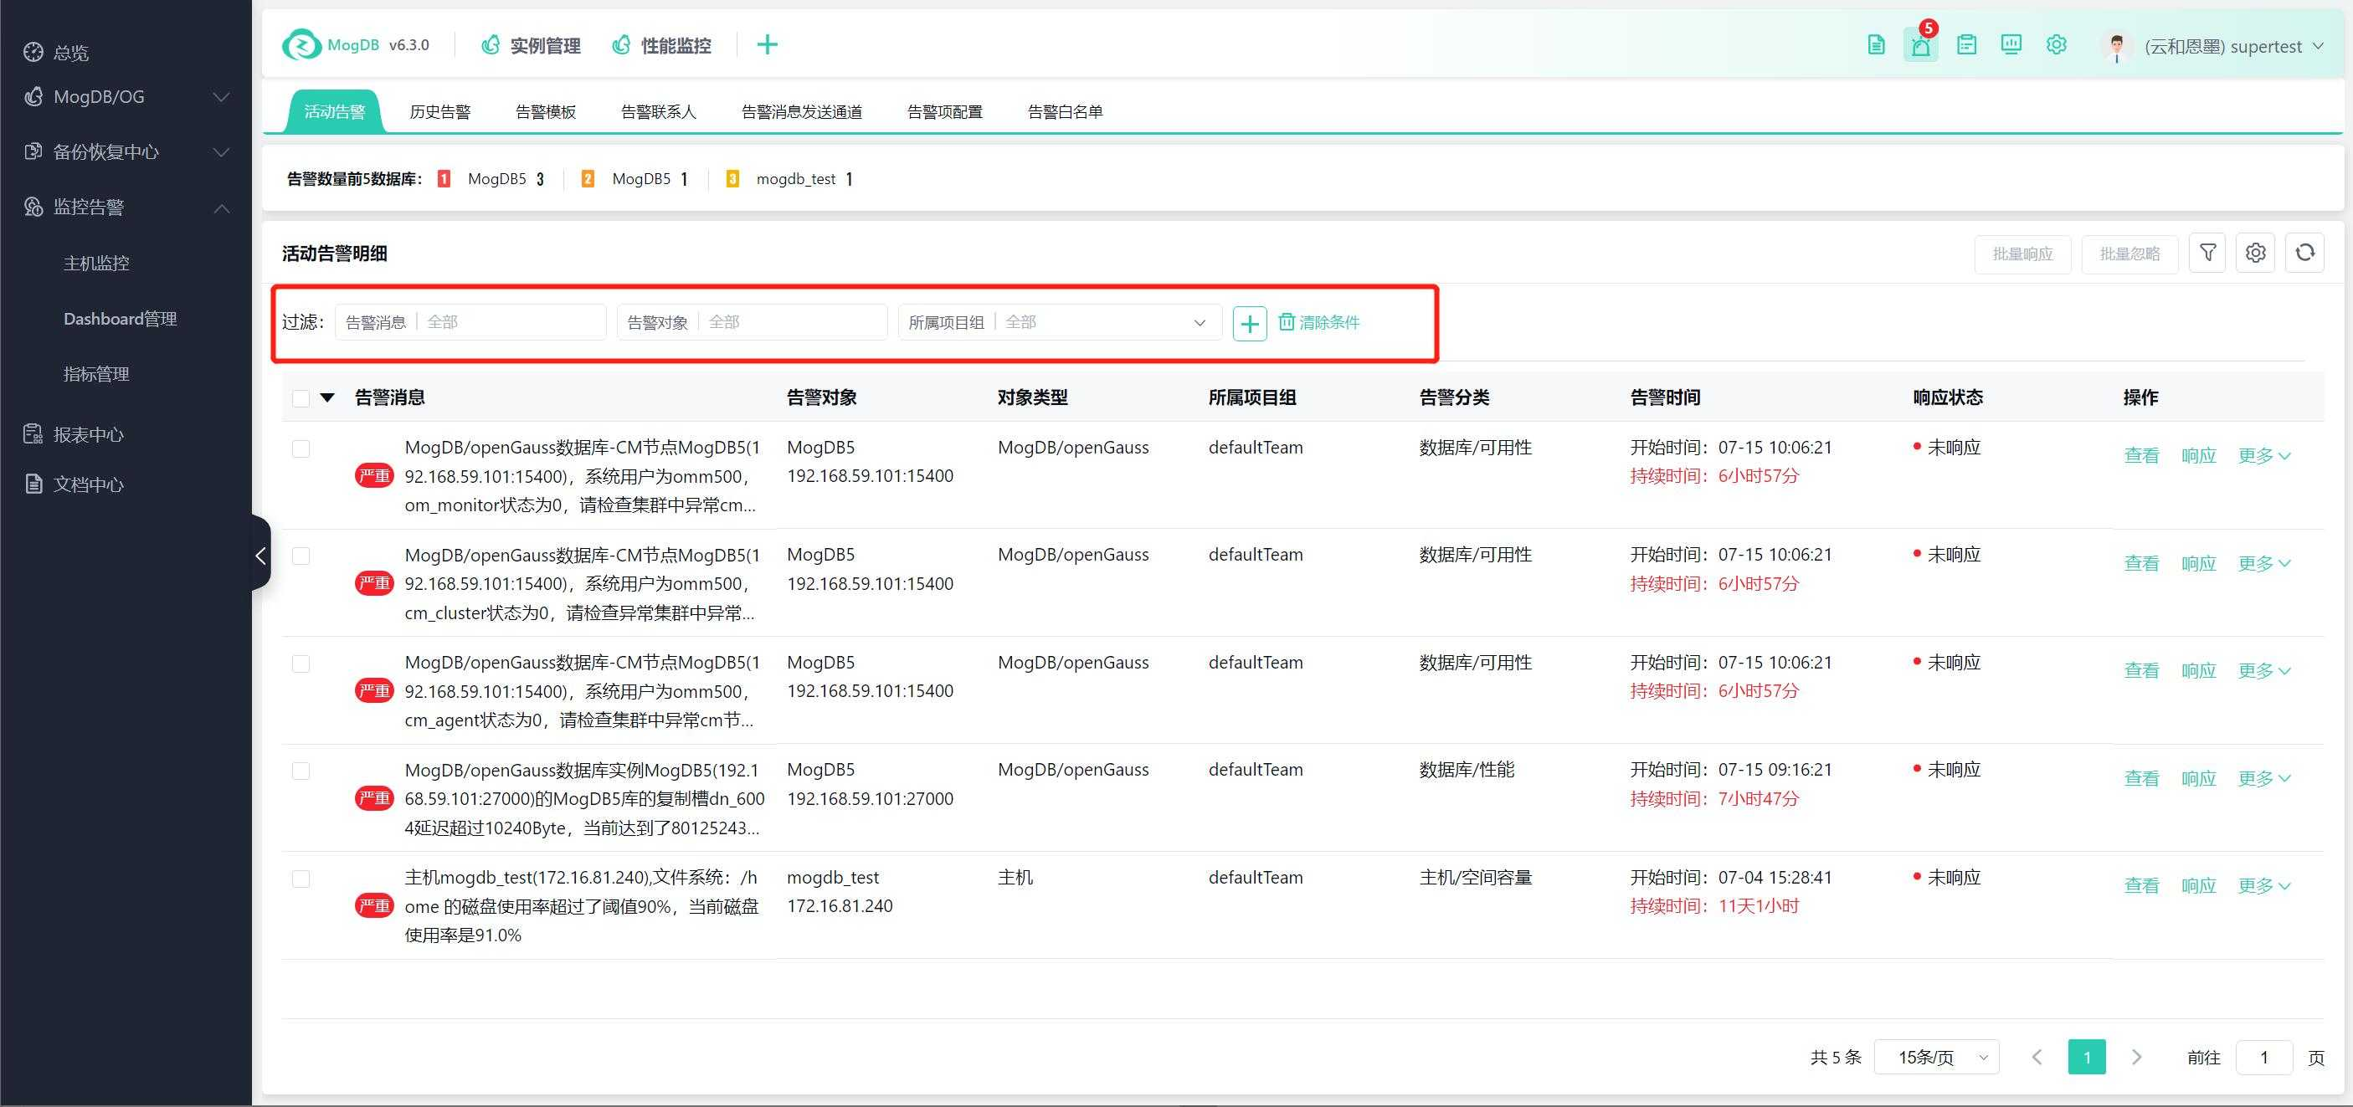Switch to the 告警模板 tab
Viewport: 2353px width, 1107px height.
545,111
